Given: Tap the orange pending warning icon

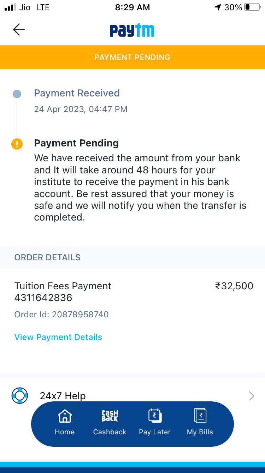Looking at the screenshot, I should click(x=17, y=144).
